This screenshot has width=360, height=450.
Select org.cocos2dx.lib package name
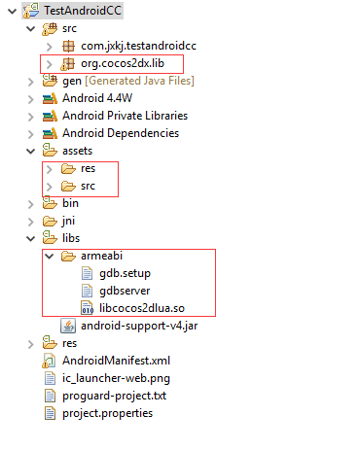(x=123, y=63)
